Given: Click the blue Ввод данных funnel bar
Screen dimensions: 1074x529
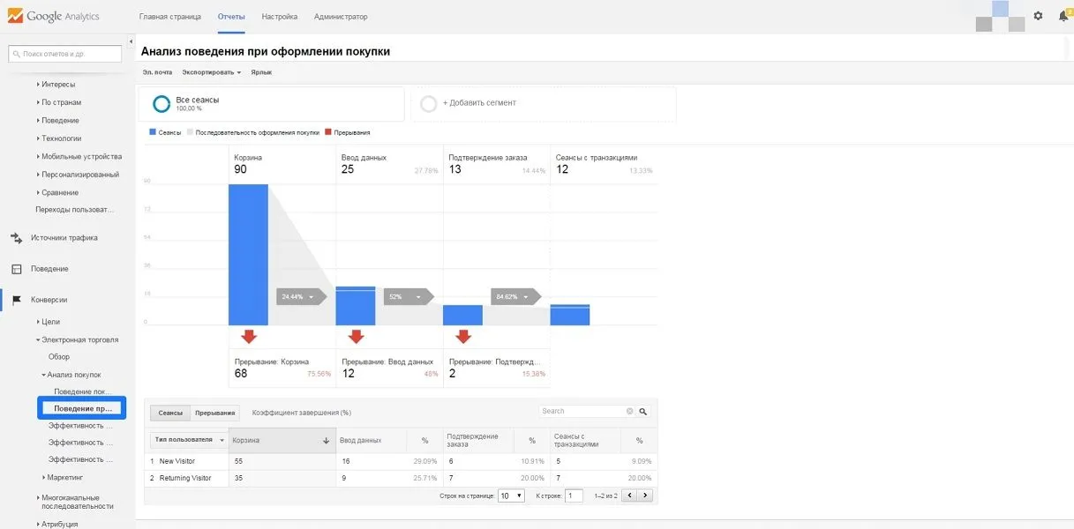Looking at the screenshot, I should coord(356,306).
